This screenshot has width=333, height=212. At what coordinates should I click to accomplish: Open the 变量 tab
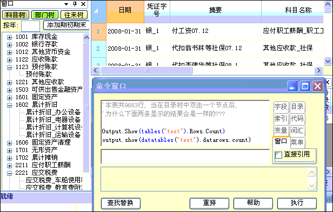point(281,130)
